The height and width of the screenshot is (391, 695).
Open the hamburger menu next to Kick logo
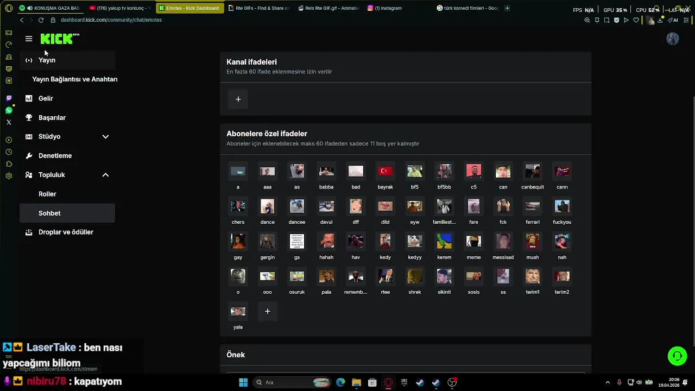tap(29, 39)
